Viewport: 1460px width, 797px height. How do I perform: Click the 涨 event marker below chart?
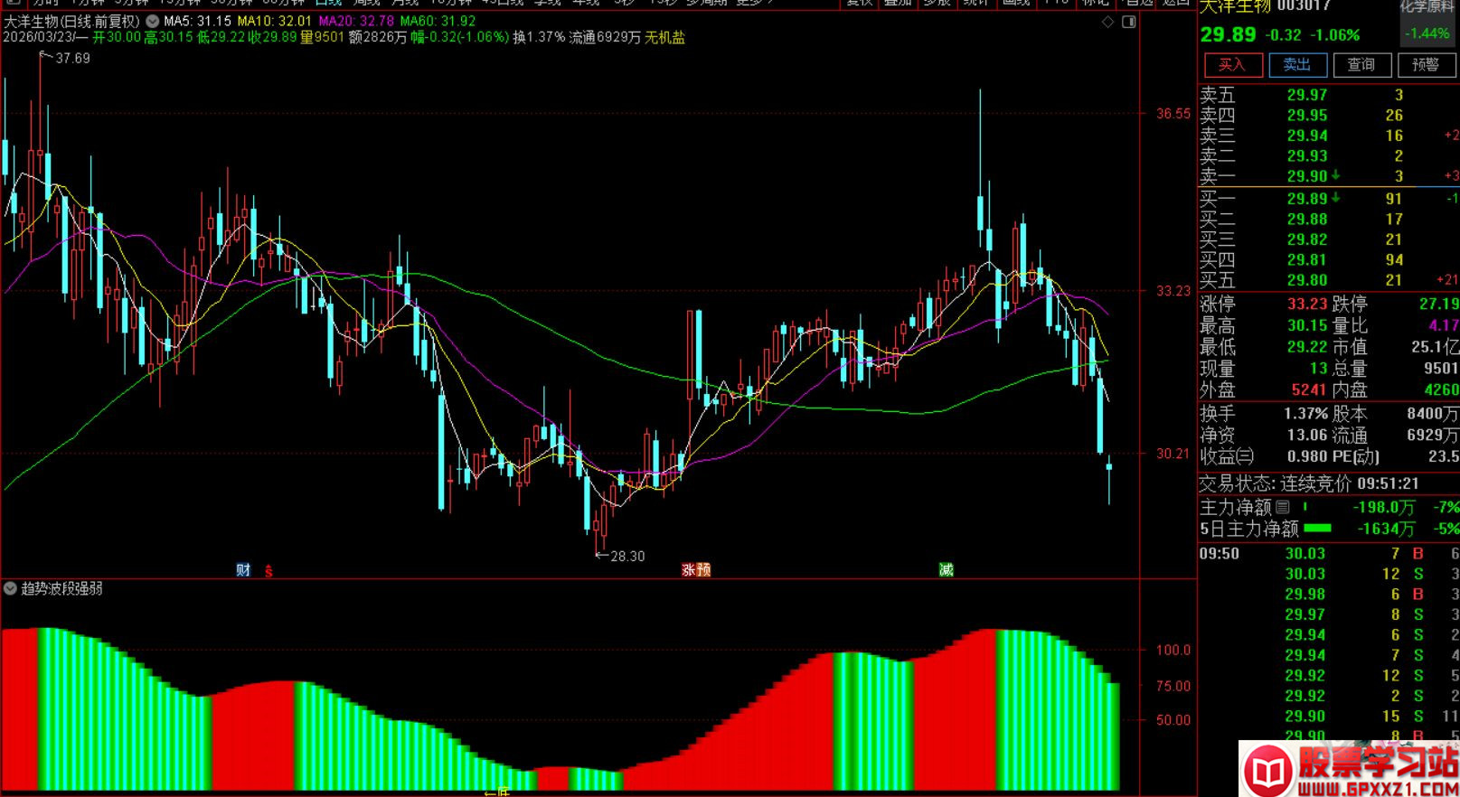click(x=689, y=570)
